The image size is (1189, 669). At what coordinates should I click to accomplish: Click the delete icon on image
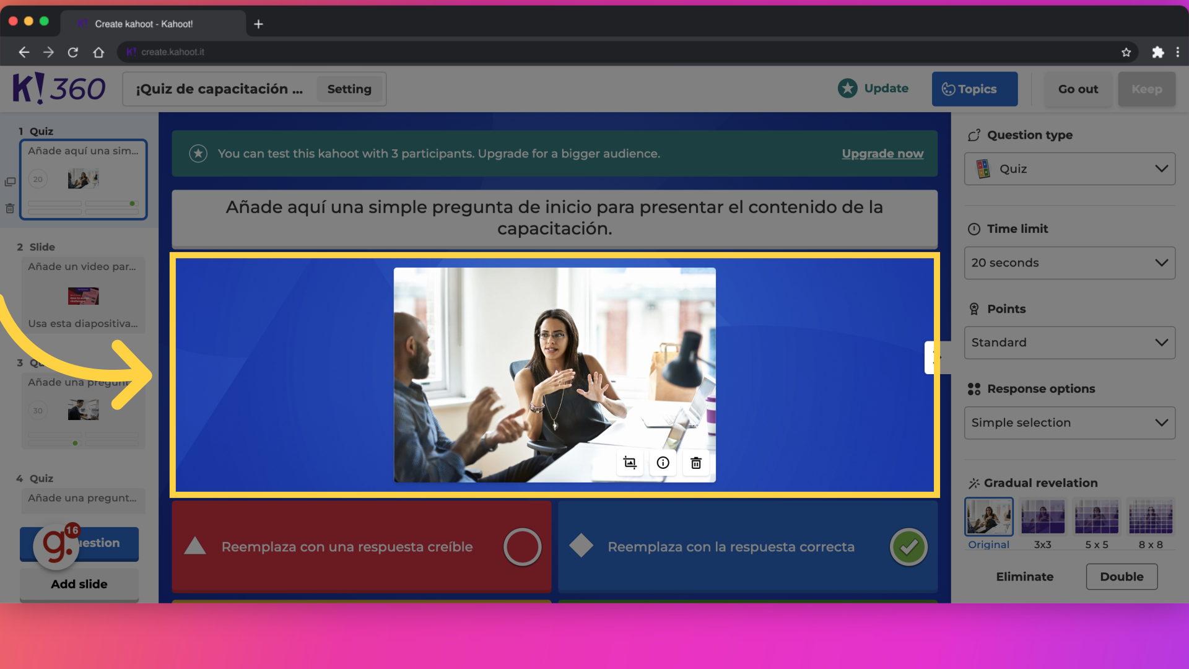[x=696, y=462]
